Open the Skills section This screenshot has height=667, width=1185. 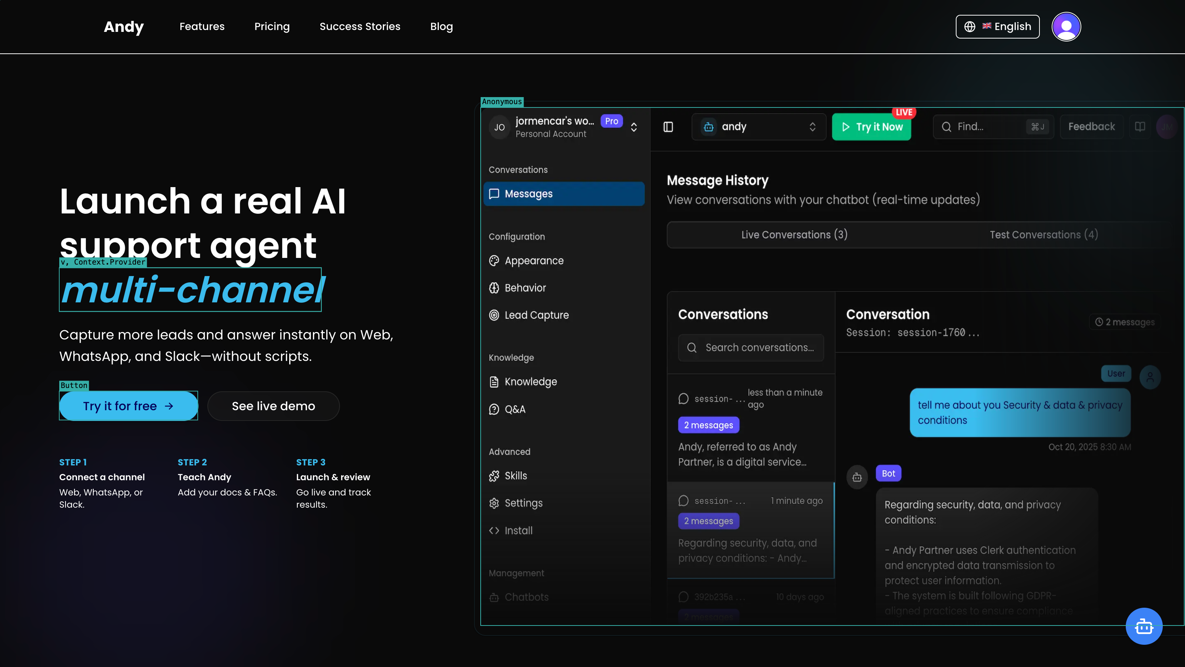click(x=515, y=475)
